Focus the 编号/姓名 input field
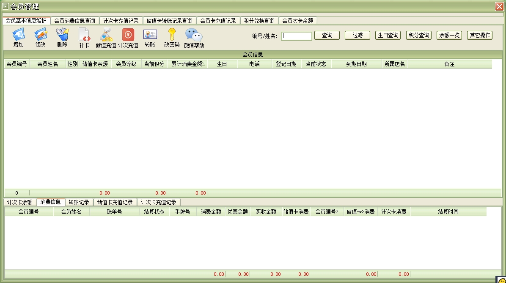This screenshot has width=506, height=283. click(297, 36)
